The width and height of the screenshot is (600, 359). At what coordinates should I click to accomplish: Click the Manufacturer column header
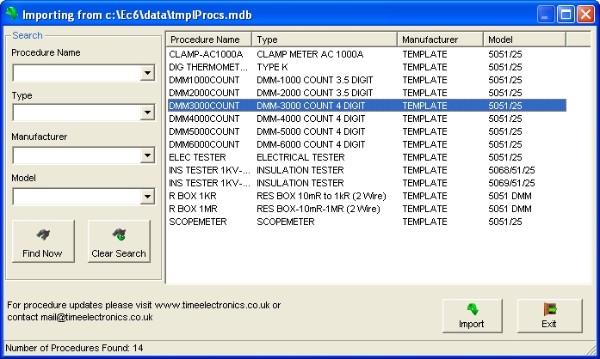click(x=440, y=40)
